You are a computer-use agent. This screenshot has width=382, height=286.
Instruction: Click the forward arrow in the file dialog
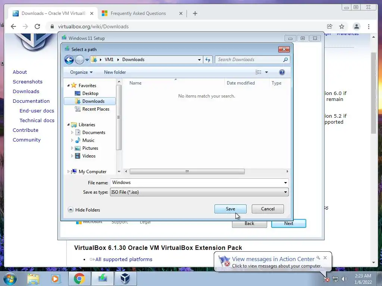click(79, 60)
